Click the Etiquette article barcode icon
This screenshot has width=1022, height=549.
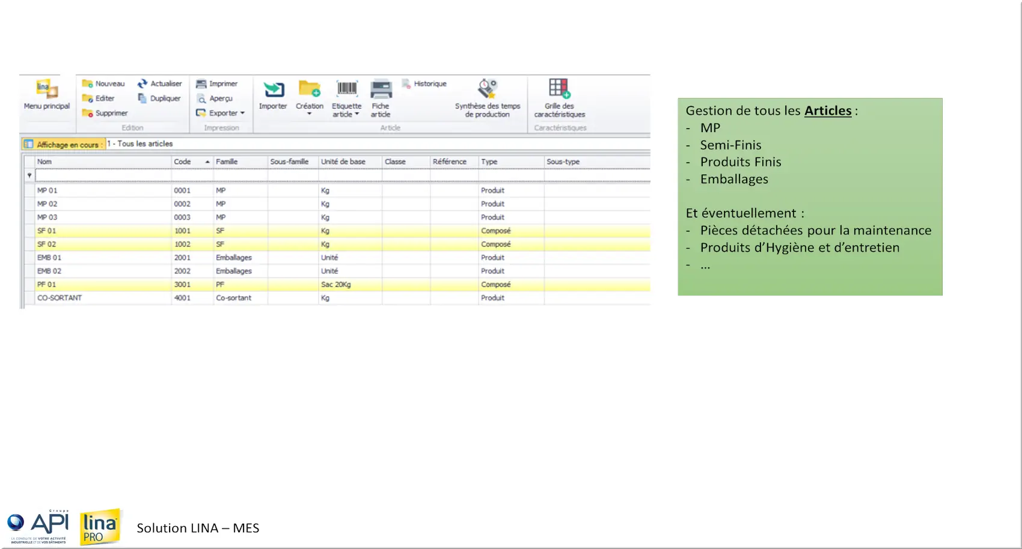347,89
